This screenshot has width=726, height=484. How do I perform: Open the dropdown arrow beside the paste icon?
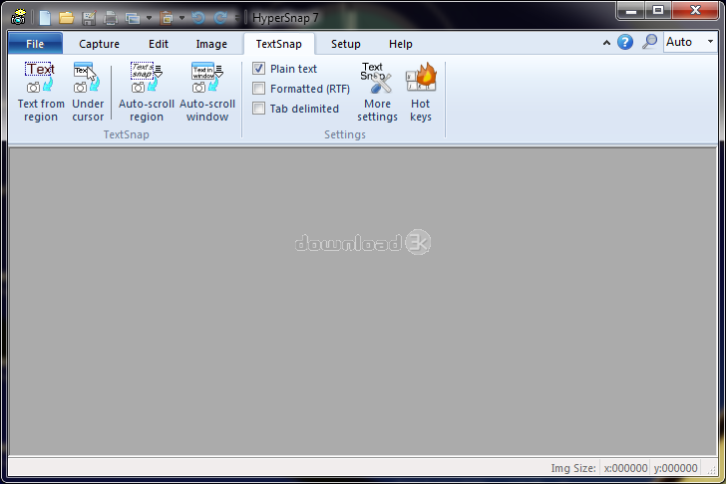pyautogui.click(x=181, y=18)
